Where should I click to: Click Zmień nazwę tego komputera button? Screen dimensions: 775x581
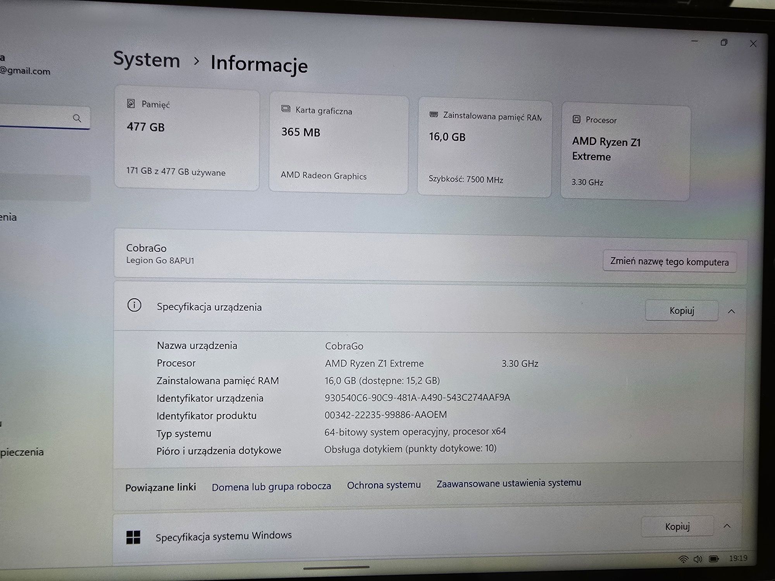click(669, 262)
